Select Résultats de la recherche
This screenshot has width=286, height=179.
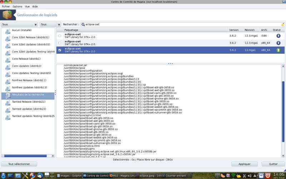pos(28,96)
